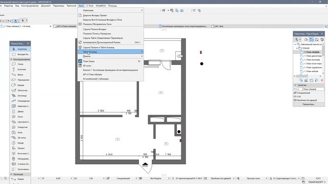Collapse the Проекция section in toolbox

11,174
